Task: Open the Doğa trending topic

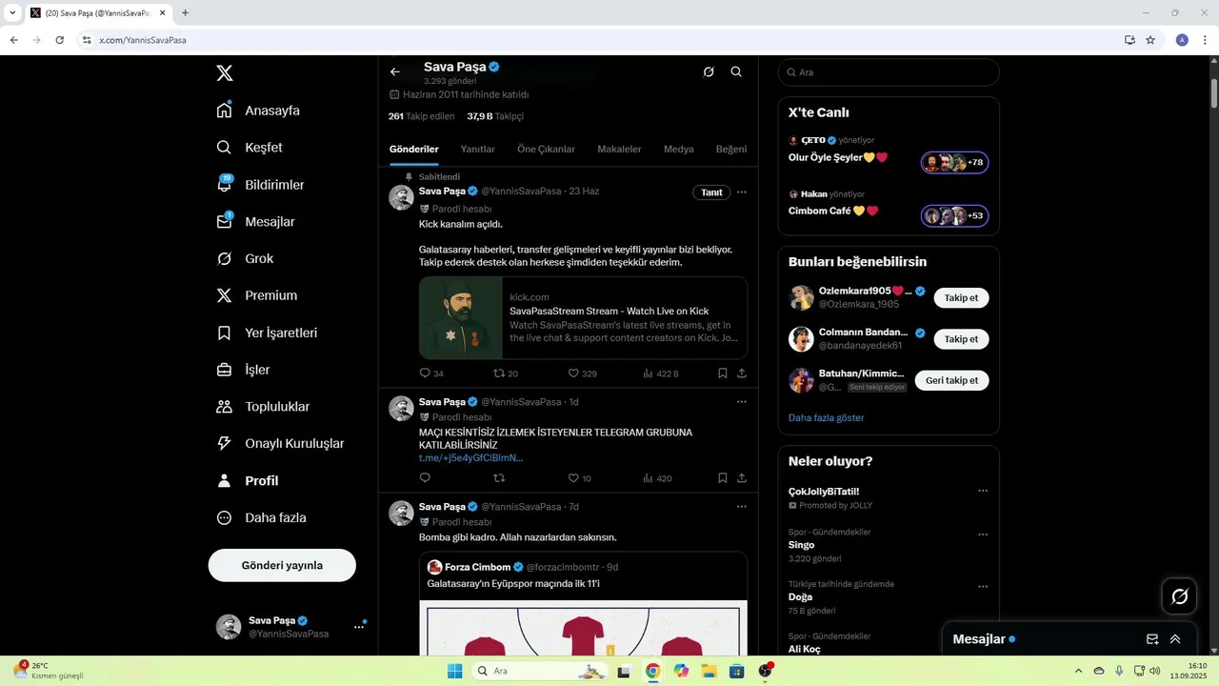Action: click(x=889, y=597)
